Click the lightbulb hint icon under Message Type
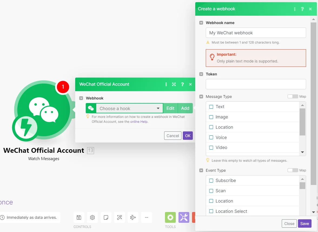The height and width of the screenshot is (232, 318). [x=208, y=160]
